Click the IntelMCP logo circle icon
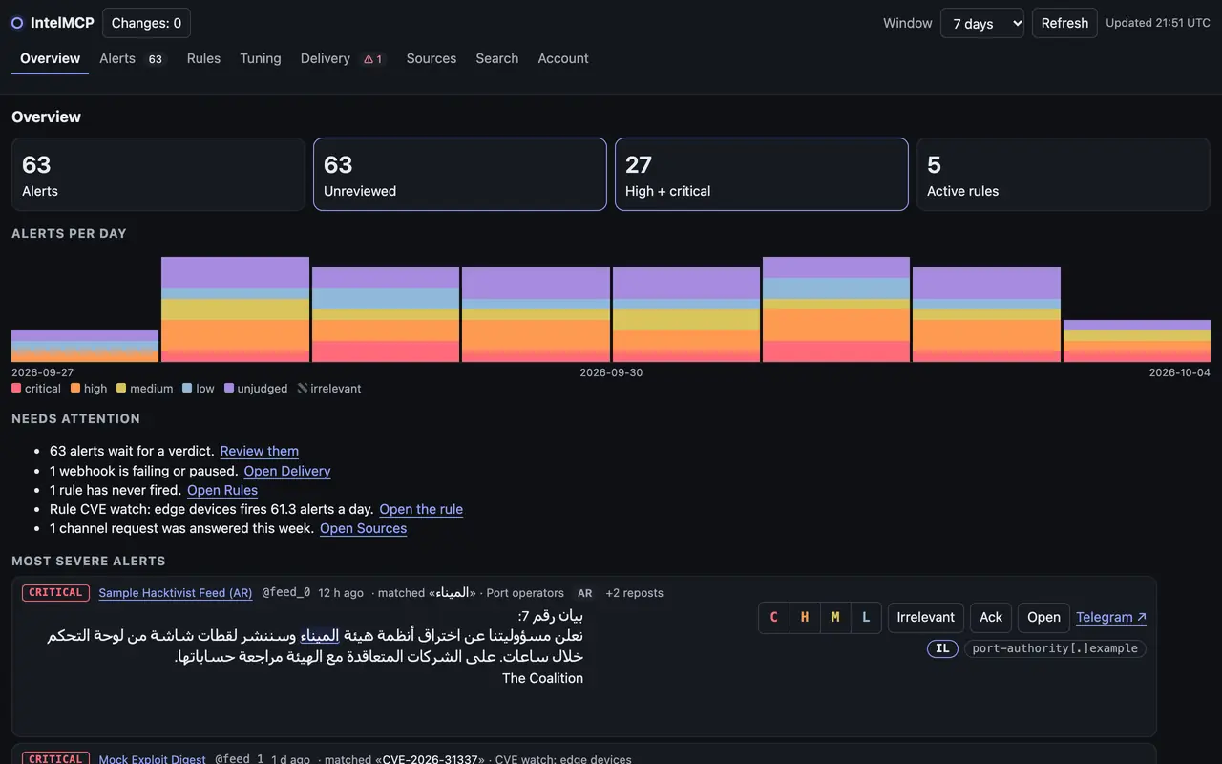 pyautogui.click(x=17, y=23)
